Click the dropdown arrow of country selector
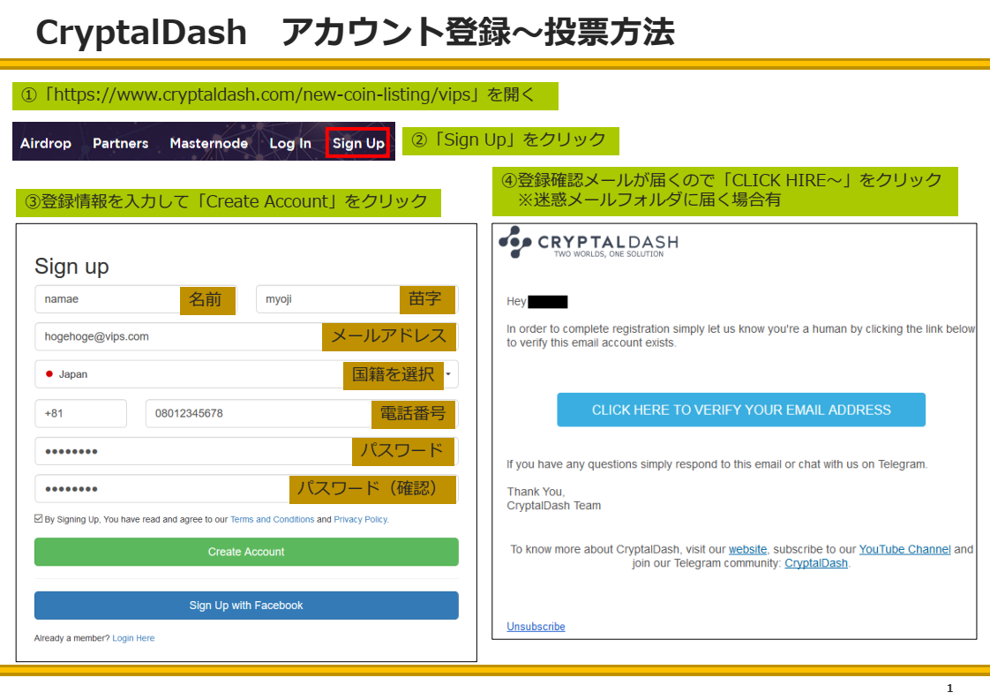Screen dimensions: 990x700 [x=448, y=374]
